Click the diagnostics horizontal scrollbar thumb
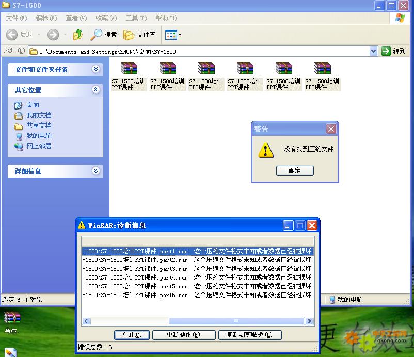 [236, 321]
